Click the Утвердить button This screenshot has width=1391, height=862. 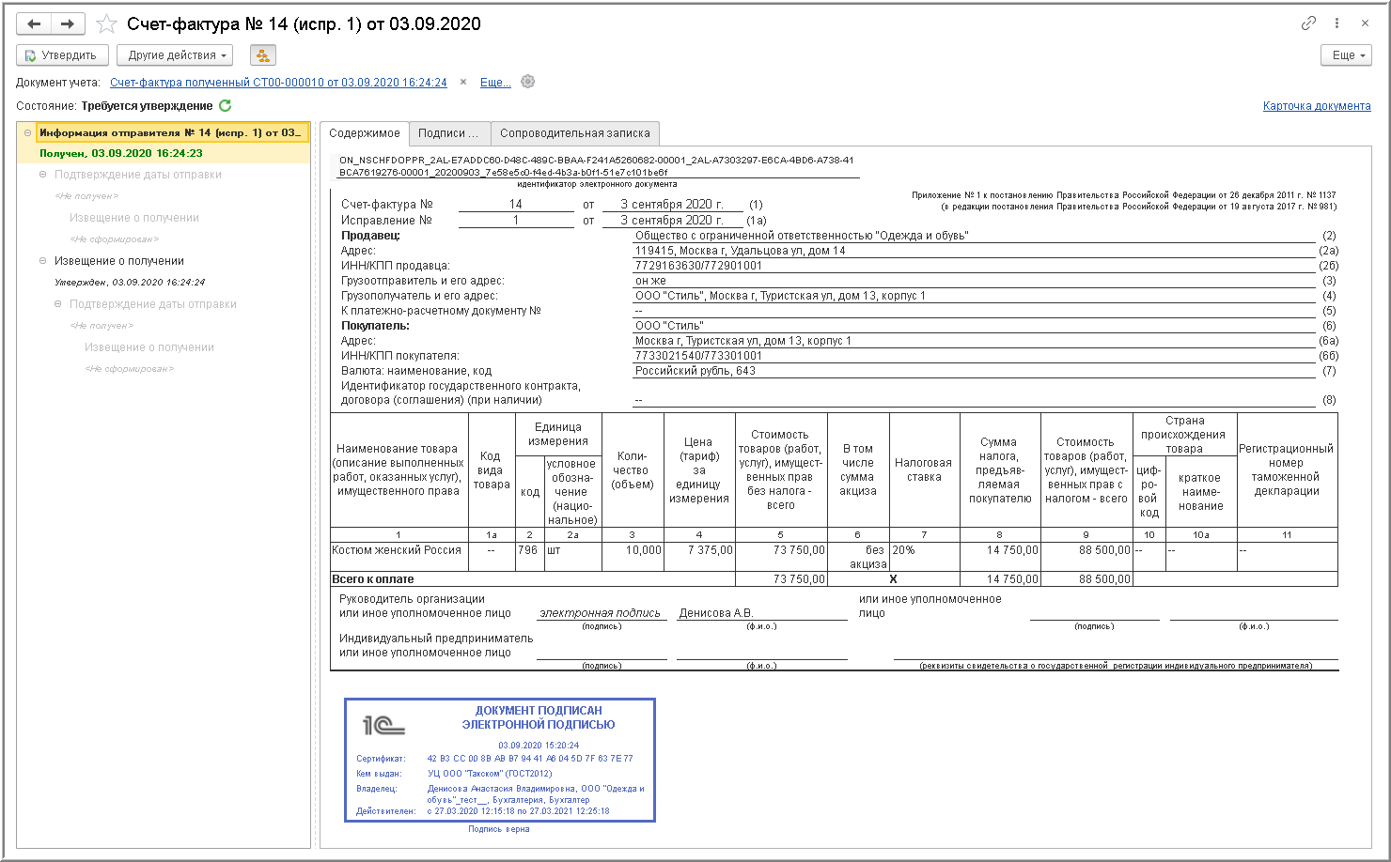pyautogui.click(x=62, y=55)
